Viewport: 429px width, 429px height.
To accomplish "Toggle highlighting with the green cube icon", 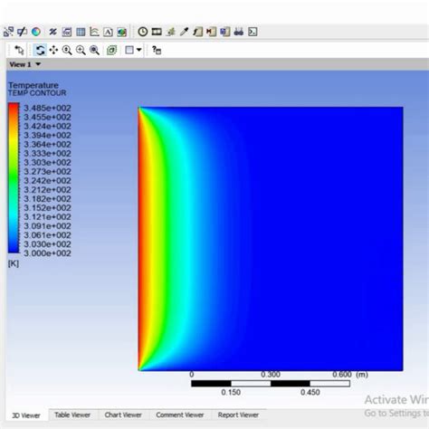I will coord(111,50).
